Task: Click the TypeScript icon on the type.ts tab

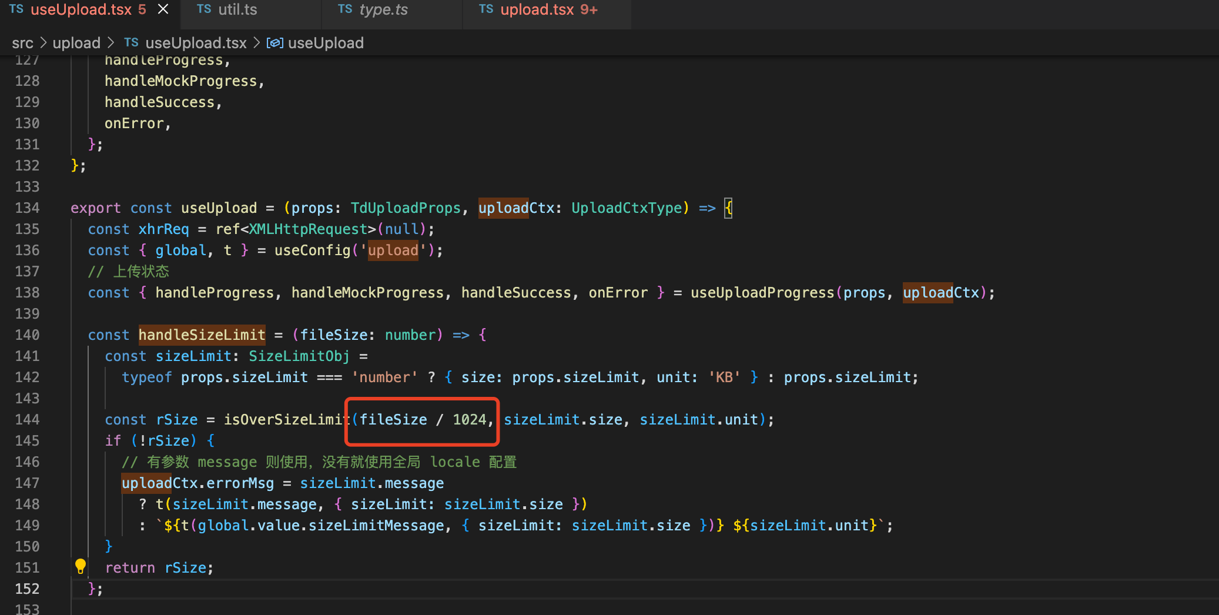Action: point(346,9)
